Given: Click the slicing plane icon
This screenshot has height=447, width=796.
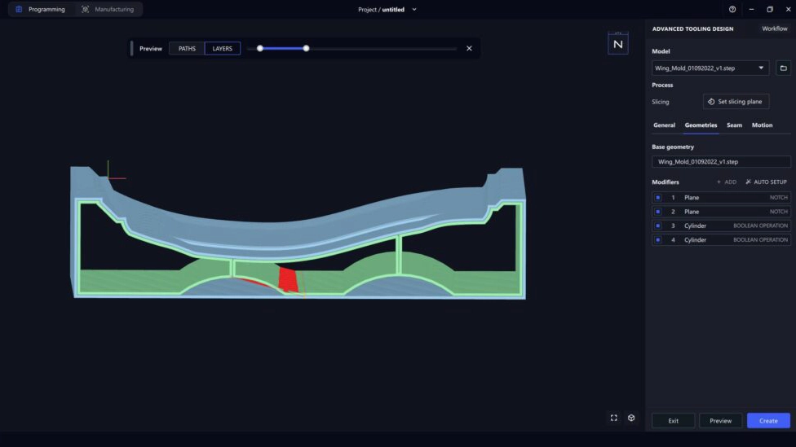Looking at the screenshot, I should click(710, 101).
